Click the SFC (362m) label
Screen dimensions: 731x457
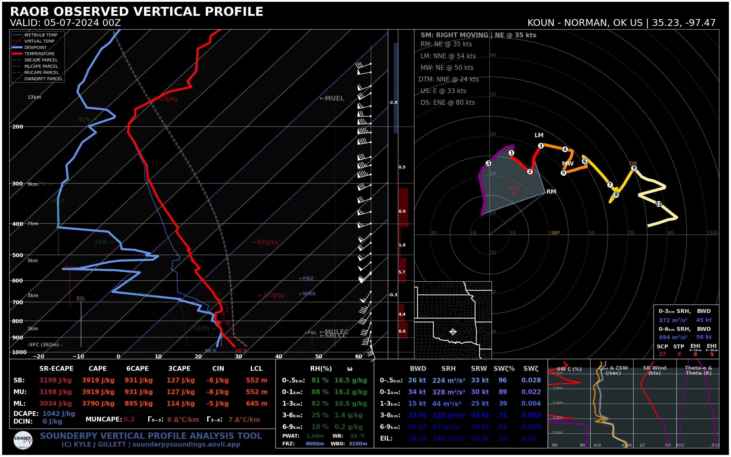[45, 345]
